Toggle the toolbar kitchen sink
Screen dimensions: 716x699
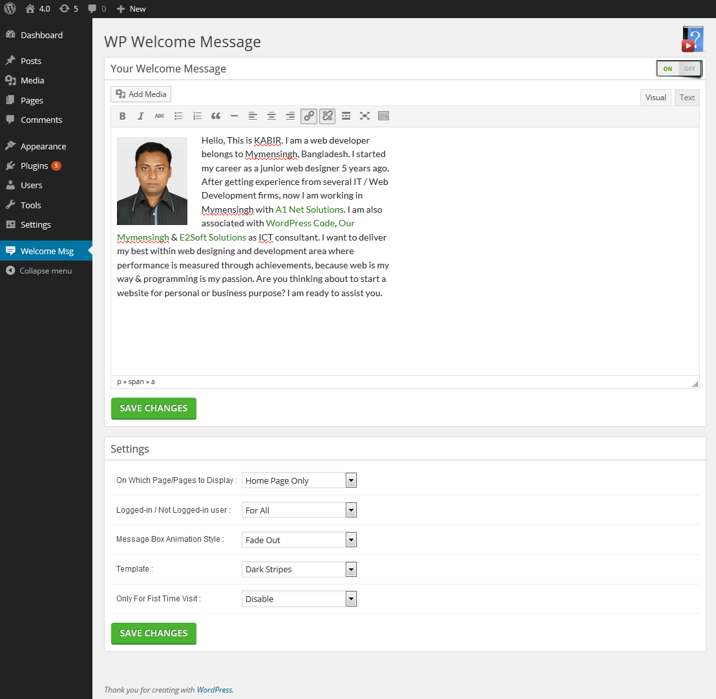pyautogui.click(x=384, y=116)
